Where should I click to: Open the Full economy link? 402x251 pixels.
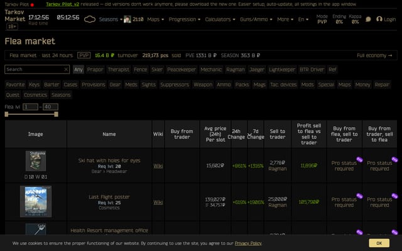(374, 55)
